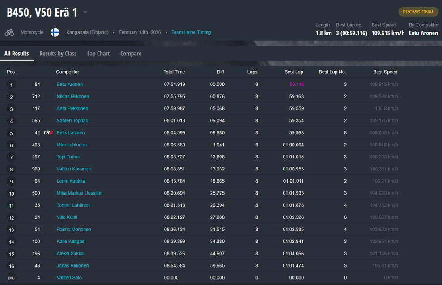Click the Best Lap column header

pos(293,72)
